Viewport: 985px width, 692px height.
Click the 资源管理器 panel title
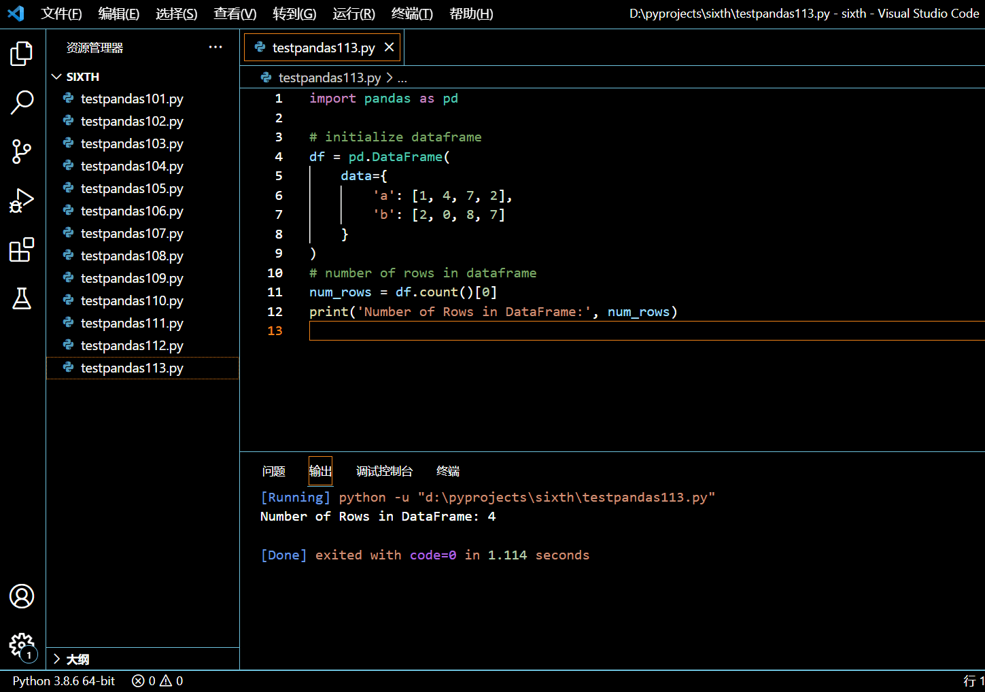pyautogui.click(x=94, y=48)
